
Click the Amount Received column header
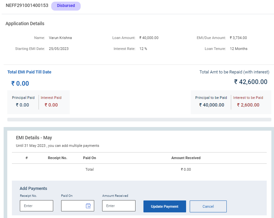pyautogui.click(x=186, y=158)
